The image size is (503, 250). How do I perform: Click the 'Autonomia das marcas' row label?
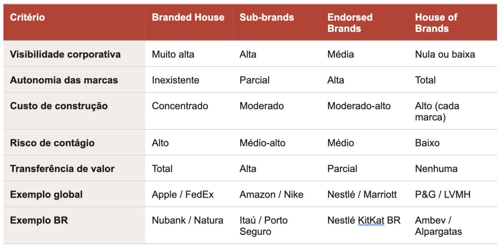point(64,80)
